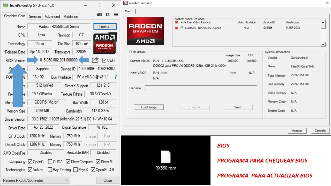Click the Texture Fillrate 38.6 GTexel/s value
Screen dimensions: 331x186
pyautogui.click(x=101, y=94)
